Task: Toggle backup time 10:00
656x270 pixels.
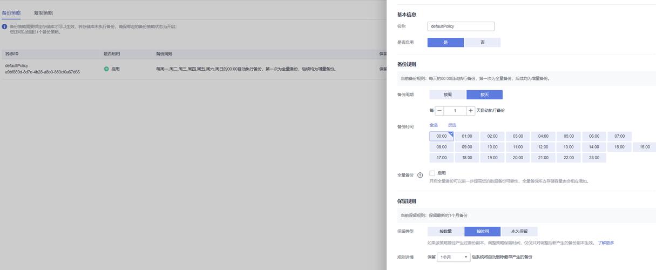Action: (x=492, y=147)
